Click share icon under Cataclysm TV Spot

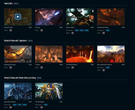click(x=42, y=68)
